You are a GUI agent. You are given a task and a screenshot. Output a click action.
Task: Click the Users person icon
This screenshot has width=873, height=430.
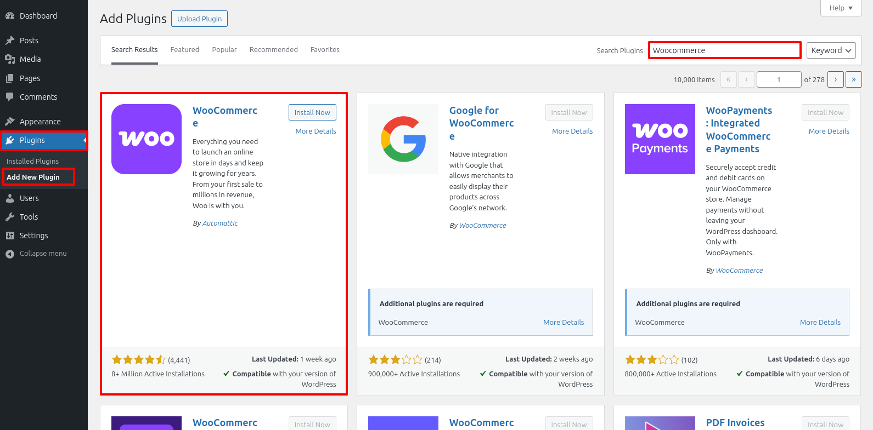[x=10, y=198]
